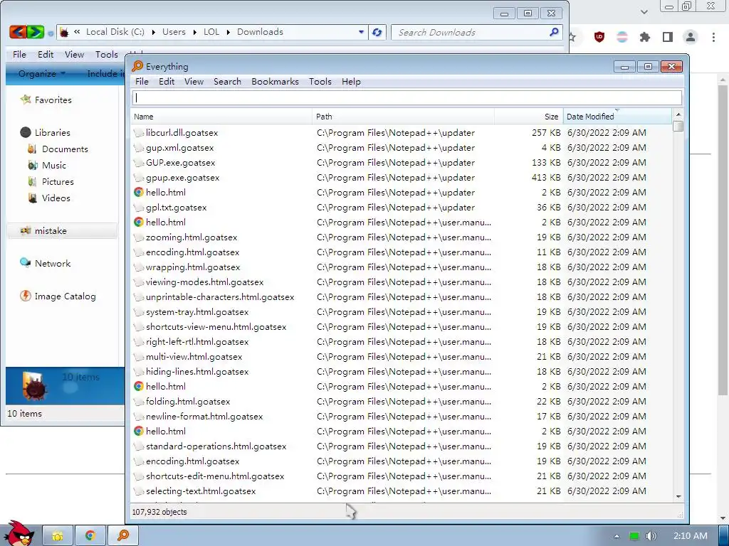Click the 2:10 AM taskbar clock
The image size is (729, 546).
tap(691, 536)
